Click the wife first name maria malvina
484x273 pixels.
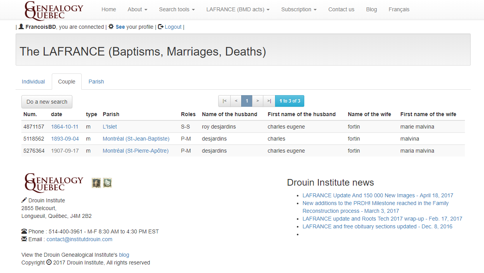tap(417, 151)
